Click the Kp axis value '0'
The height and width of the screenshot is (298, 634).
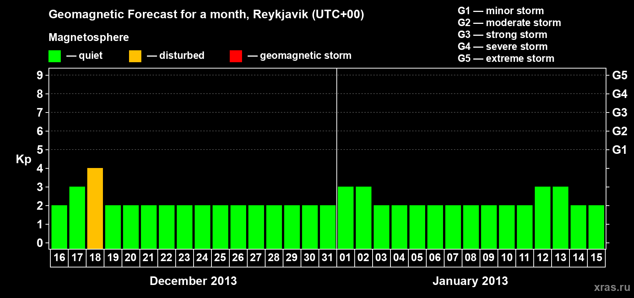click(40, 243)
